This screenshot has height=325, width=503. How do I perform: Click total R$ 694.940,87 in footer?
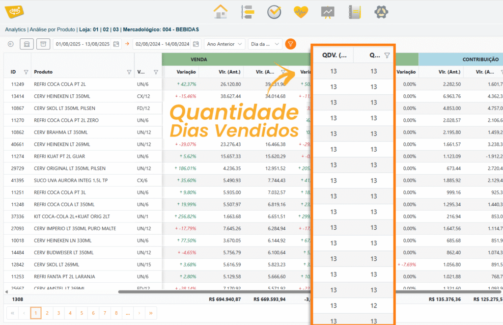(x=224, y=299)
